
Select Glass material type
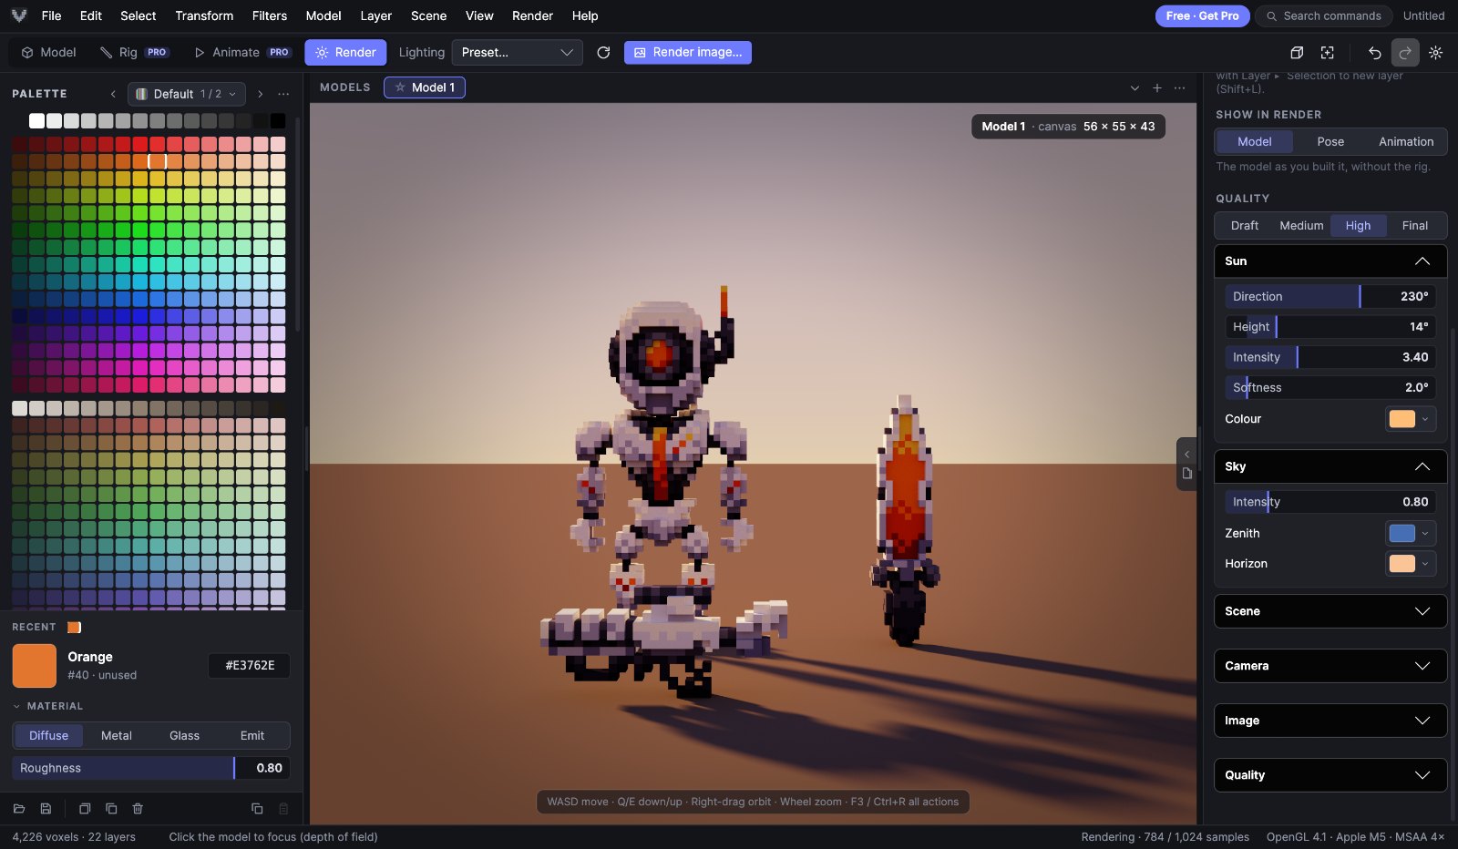tap(184, 735)
